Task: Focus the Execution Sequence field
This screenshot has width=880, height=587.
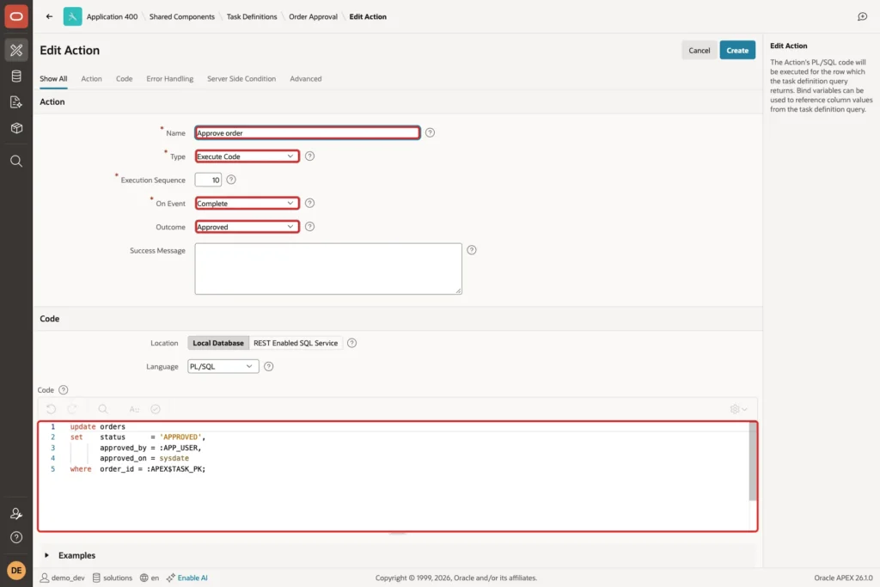Action: pyautogui.click(x=208, y=180)
